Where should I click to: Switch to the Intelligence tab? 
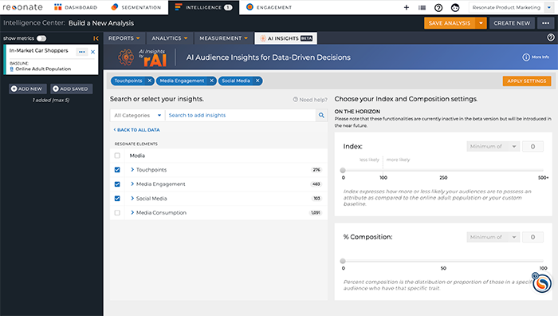(x=203, y=7)
